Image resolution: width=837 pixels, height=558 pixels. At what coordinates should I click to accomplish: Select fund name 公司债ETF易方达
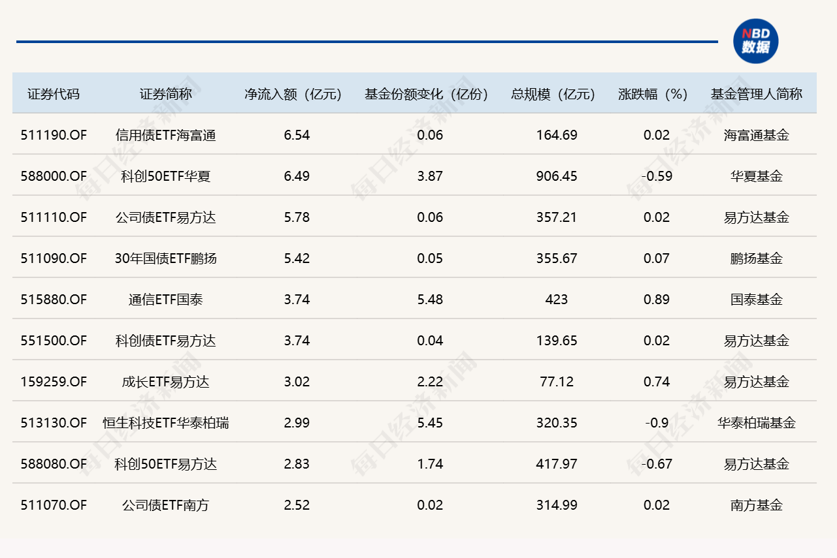[166, 217]
